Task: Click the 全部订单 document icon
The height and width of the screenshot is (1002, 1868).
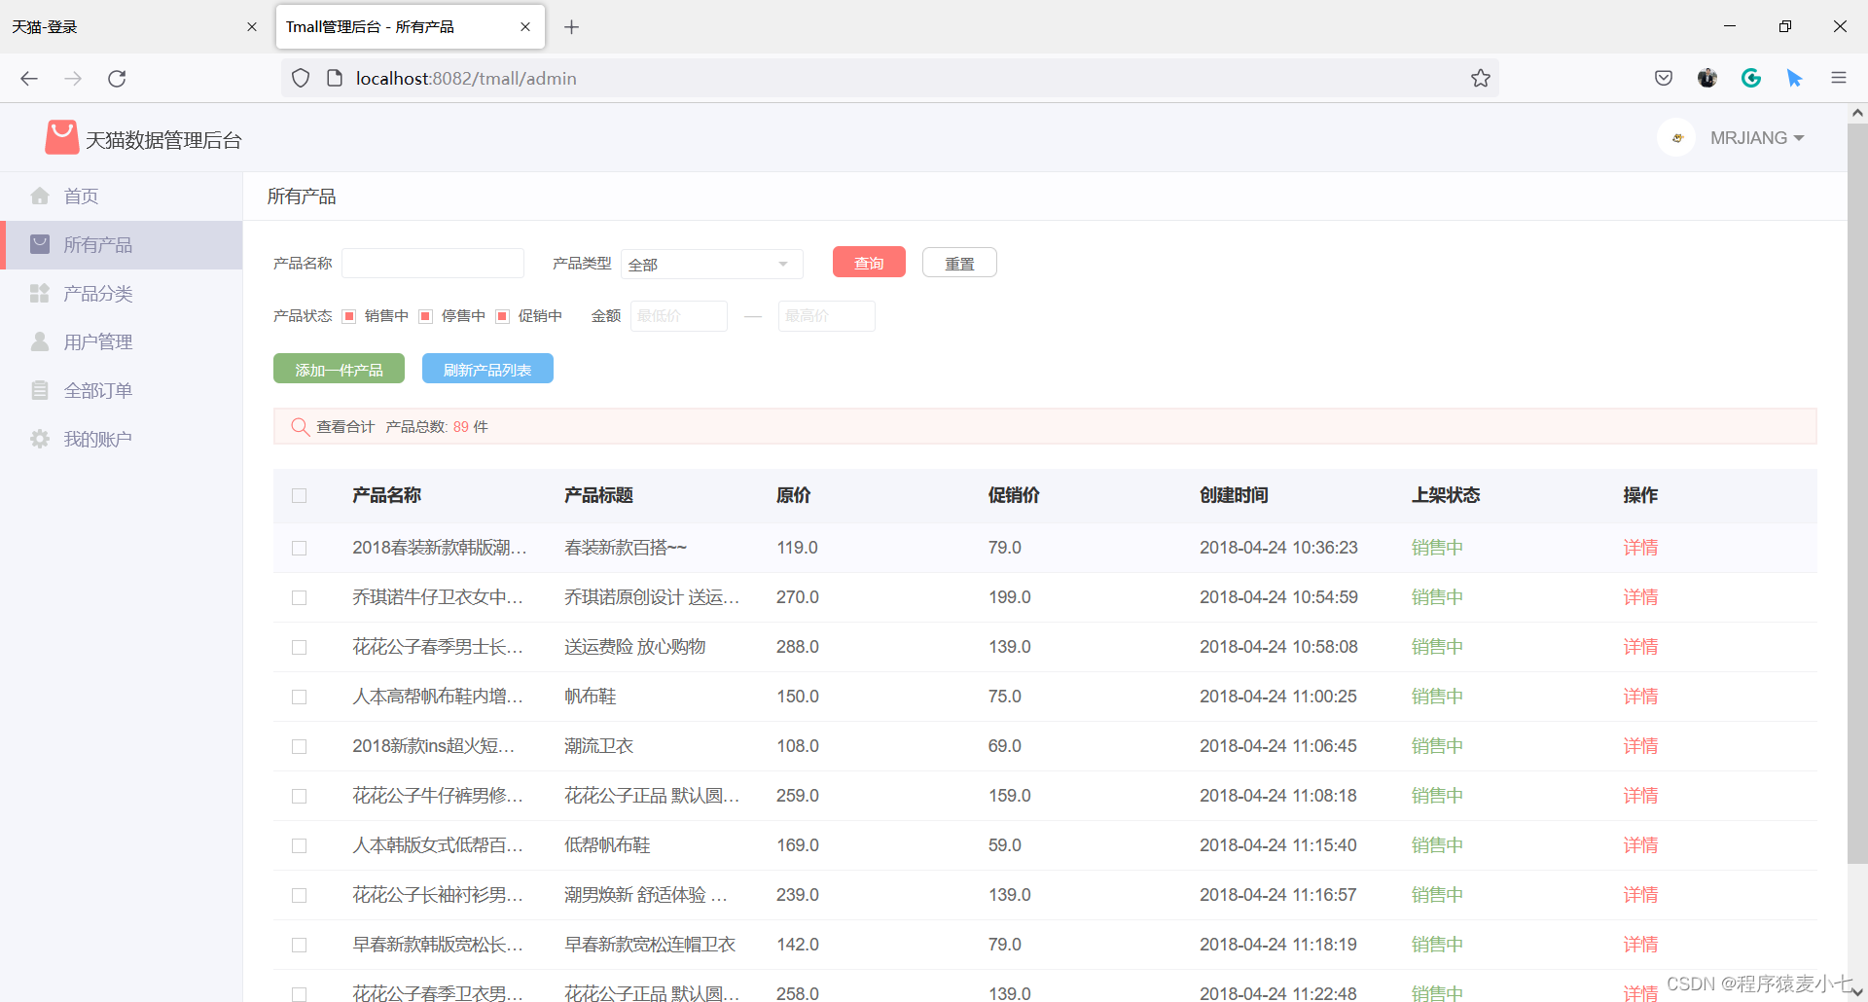Action: coord(40,390)
